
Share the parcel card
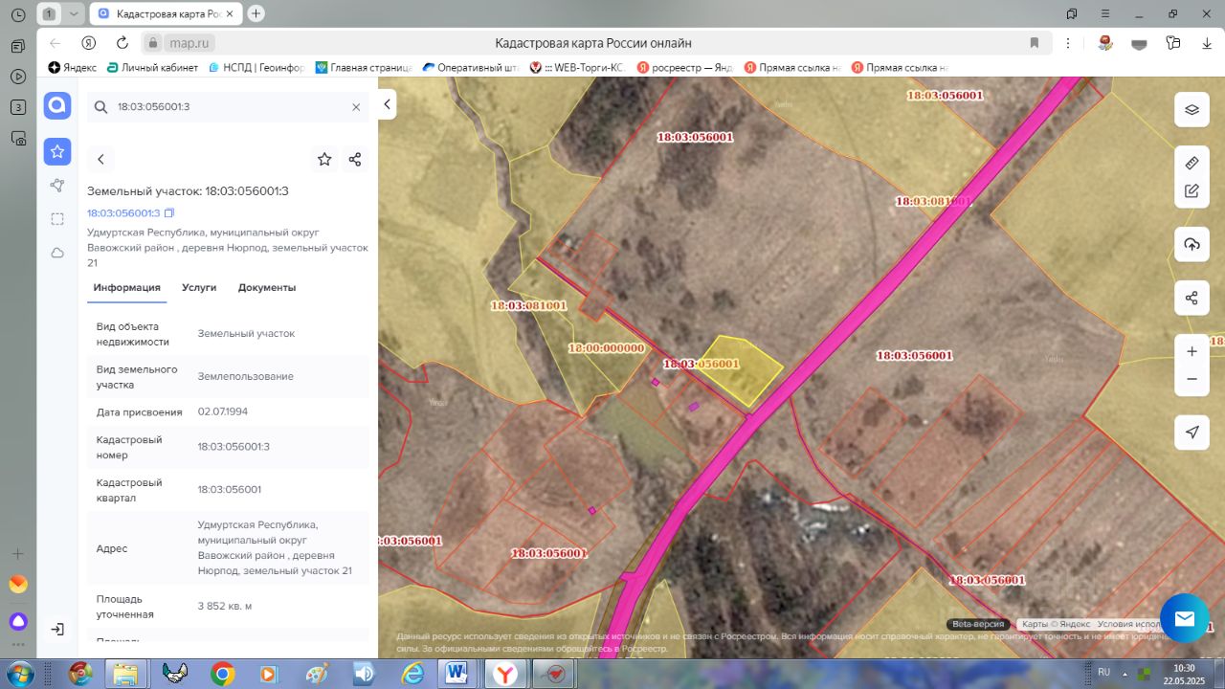coord(355,160)
